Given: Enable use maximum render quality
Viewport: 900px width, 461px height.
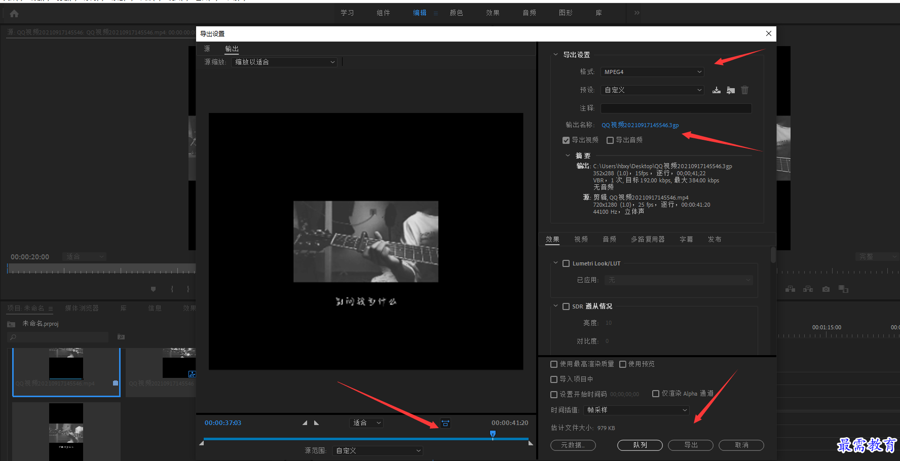Looking at the screenshot, I should pos(554,364).
